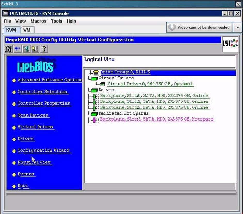Viewport: 243px width, 214px height.
Task: Select the Drive Group 0 disk stack icon
Action: (96, 73)
